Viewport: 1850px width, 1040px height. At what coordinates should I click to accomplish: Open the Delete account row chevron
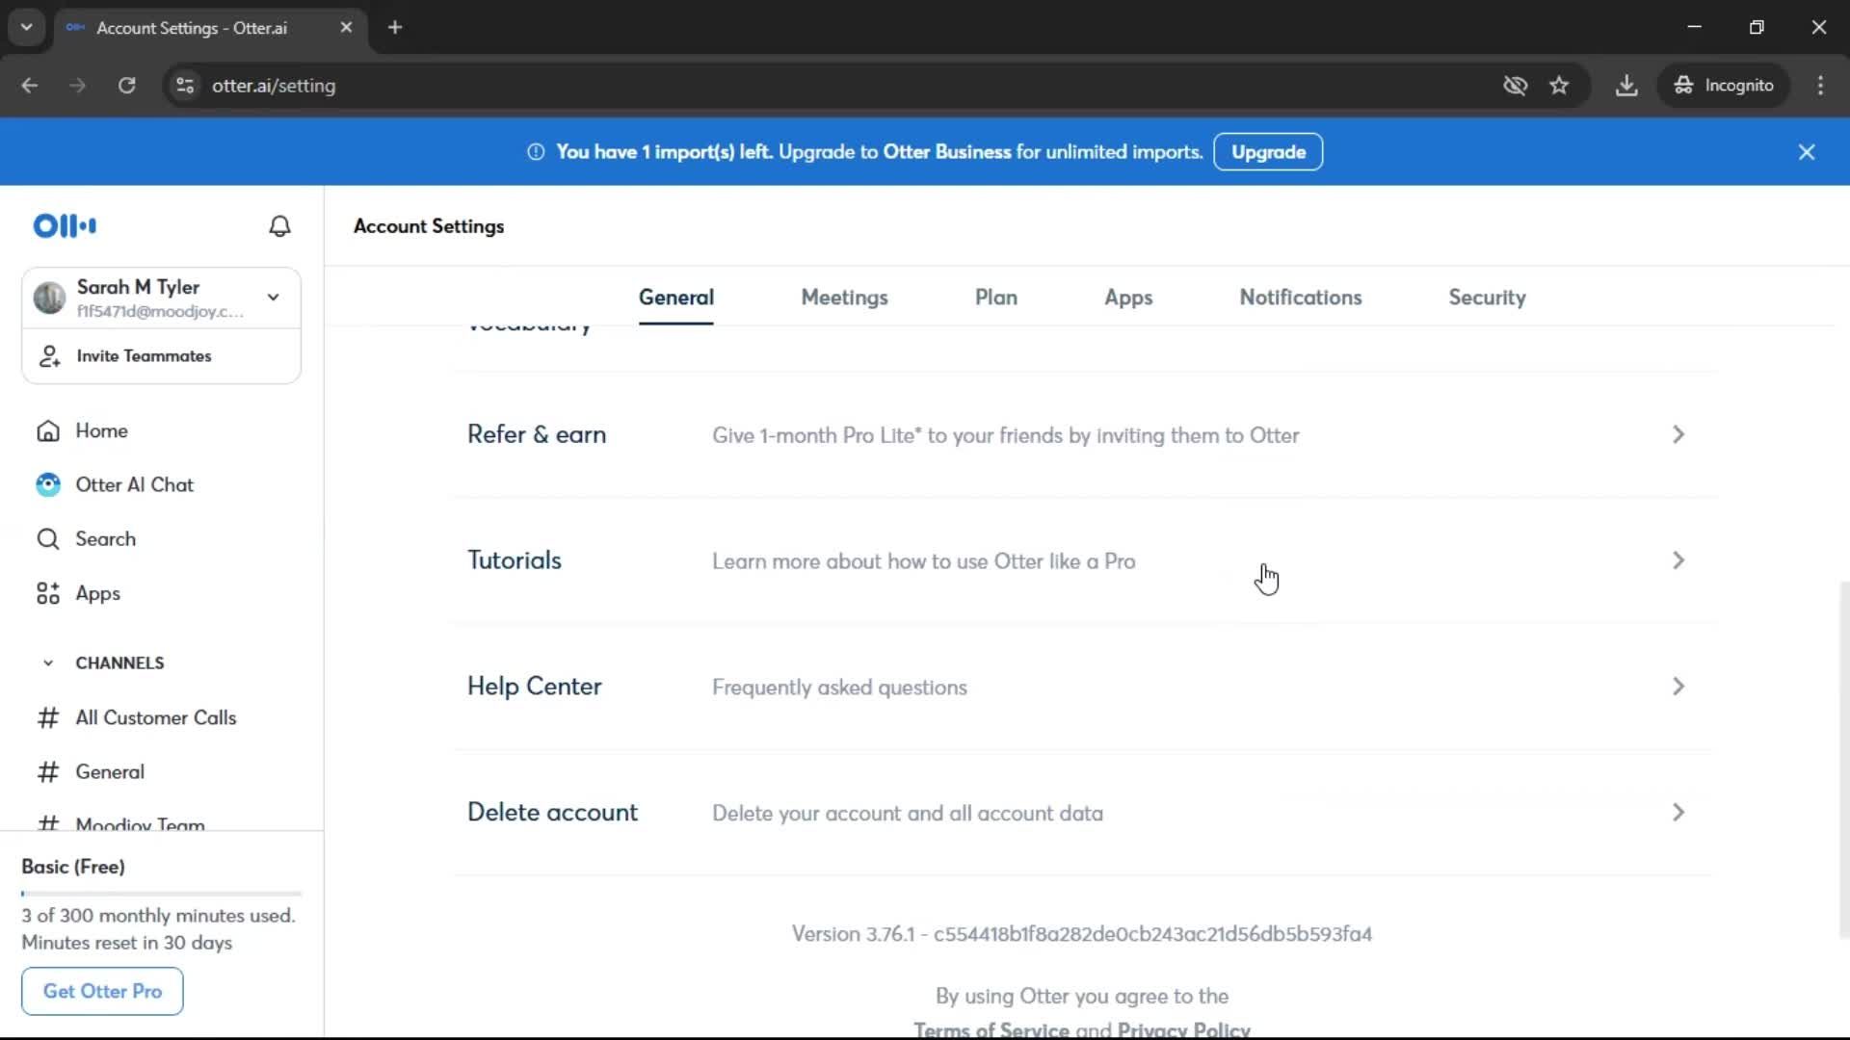[x=1678, y=813]
